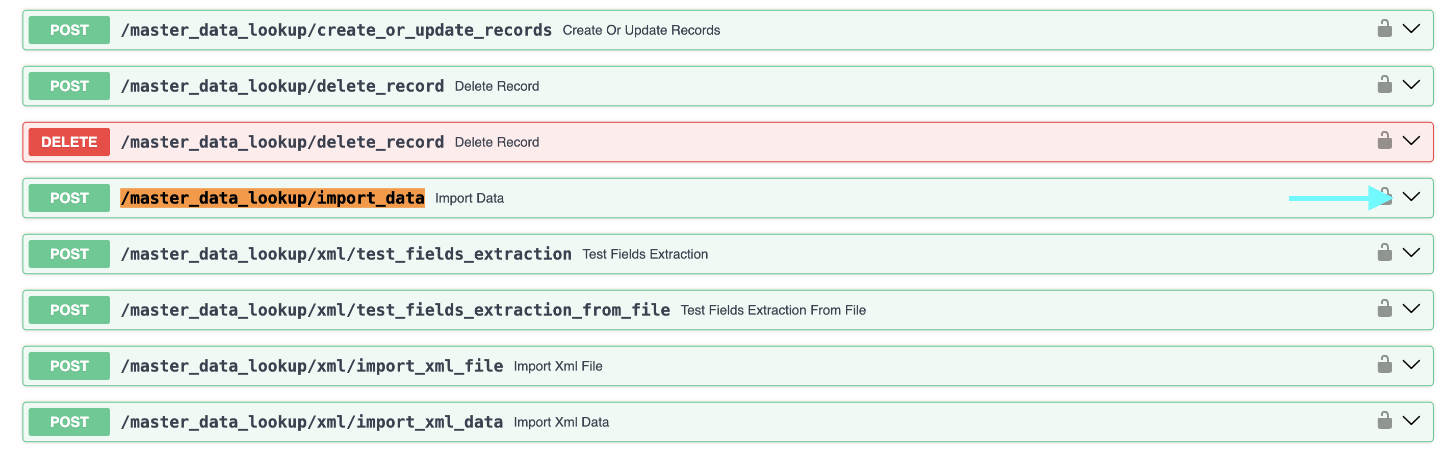Expand the create_or_update_records endpoint chevron
The width and height of the screenshot is (1446, 451).
tap(1411, 29)
